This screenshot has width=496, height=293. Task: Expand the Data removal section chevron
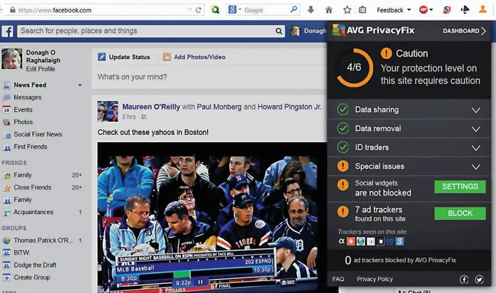tap(476, 129)
